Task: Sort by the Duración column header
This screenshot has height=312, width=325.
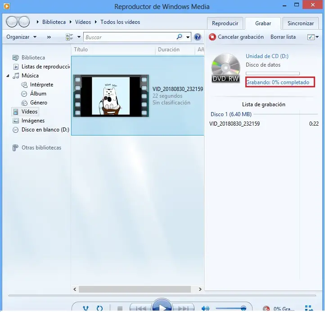Action: click(x=175, y=50)
